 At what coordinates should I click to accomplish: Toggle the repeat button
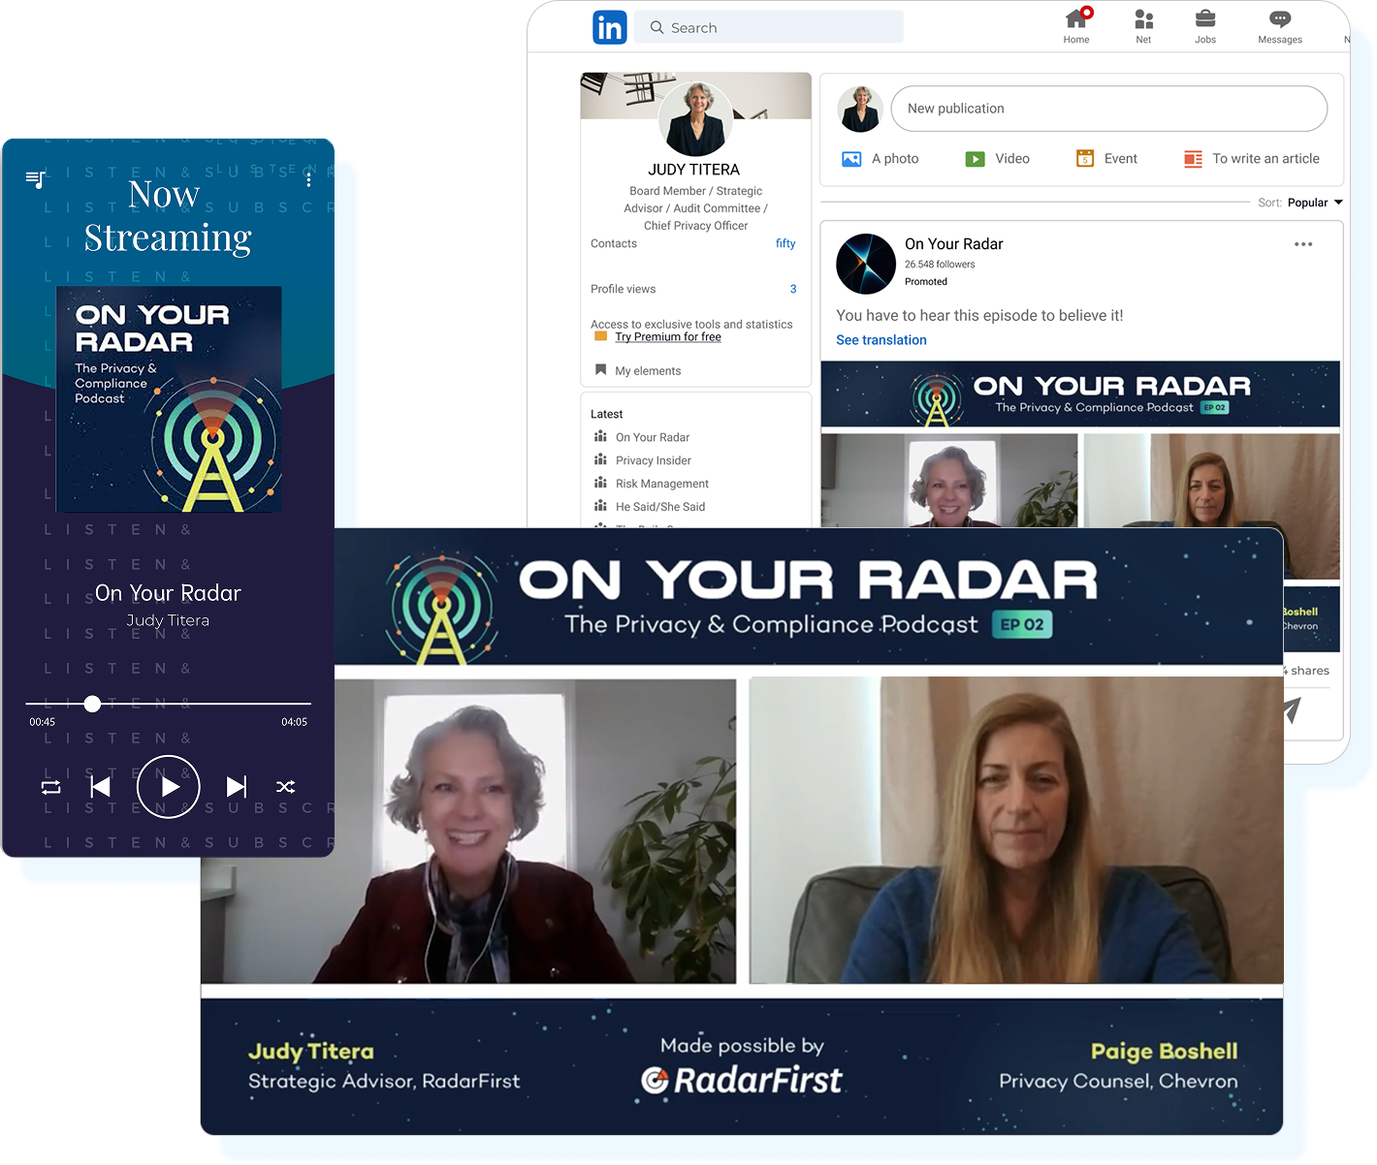click(x=51, y=787)
